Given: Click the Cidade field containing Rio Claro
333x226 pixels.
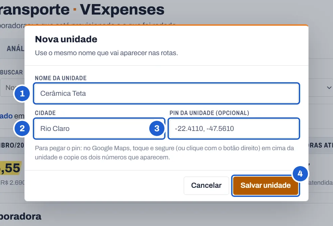Looking at the screenshot, I should pyautogui.click(x=99, y=129).
